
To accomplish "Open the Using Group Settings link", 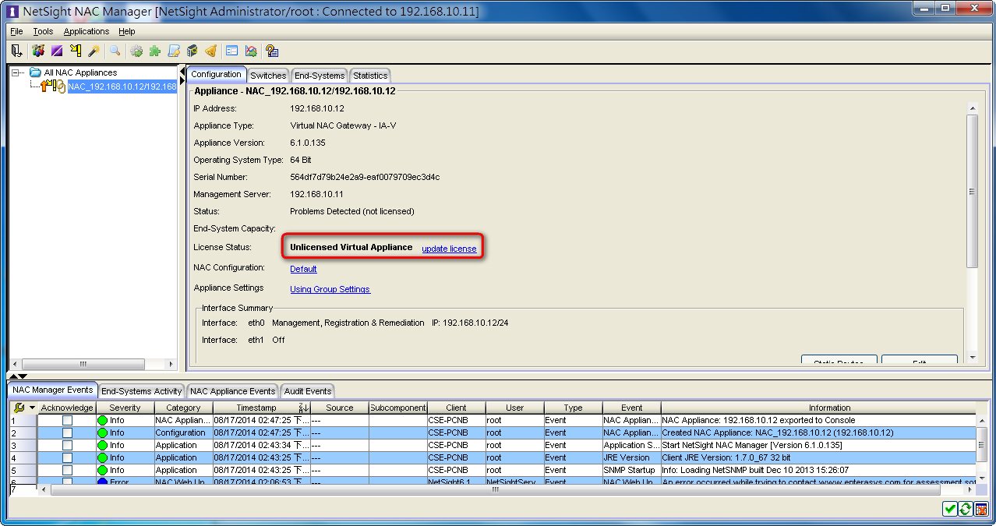I will click(x=330, y=289).
